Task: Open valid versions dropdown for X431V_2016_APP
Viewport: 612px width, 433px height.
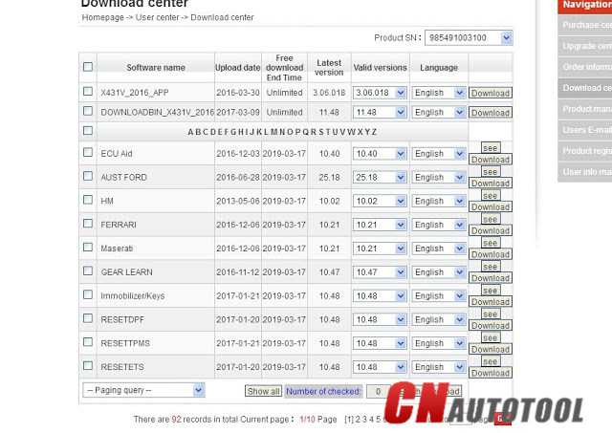Action: pos(380,93)
